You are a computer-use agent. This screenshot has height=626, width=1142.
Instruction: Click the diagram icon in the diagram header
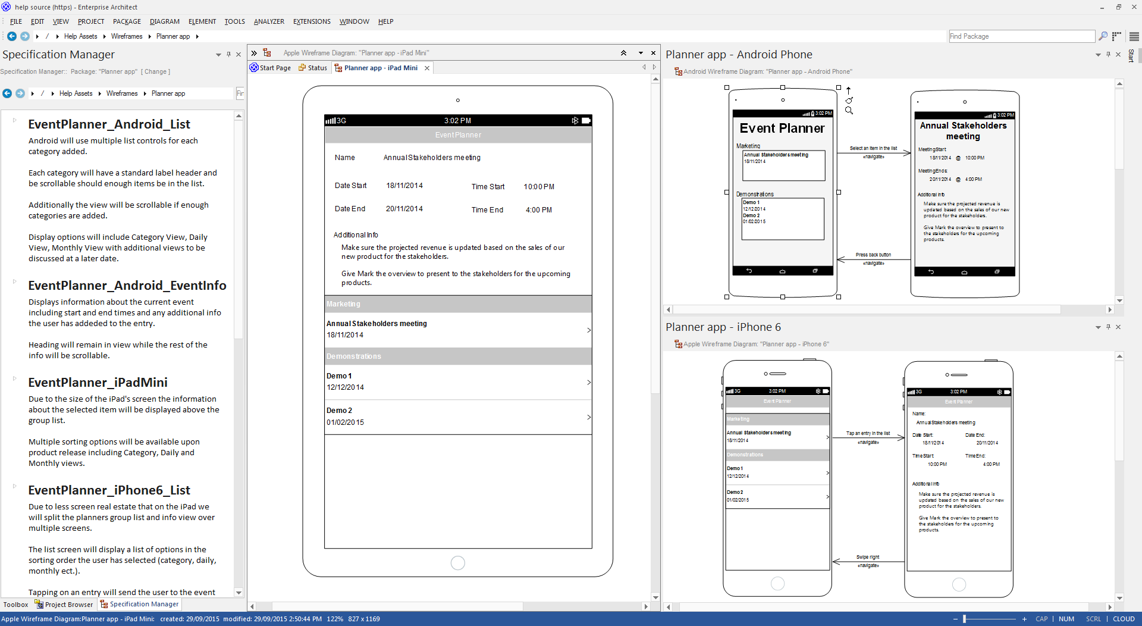tap(267, 53)
